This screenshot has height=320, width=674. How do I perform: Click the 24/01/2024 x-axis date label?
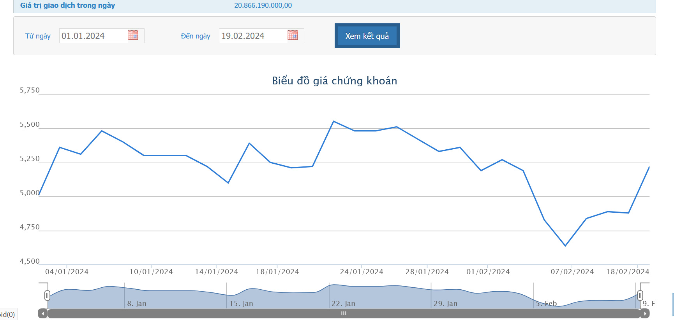click(362, 272)
